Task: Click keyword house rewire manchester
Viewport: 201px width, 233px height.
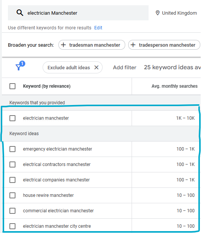Action: (x=48, y=195)
